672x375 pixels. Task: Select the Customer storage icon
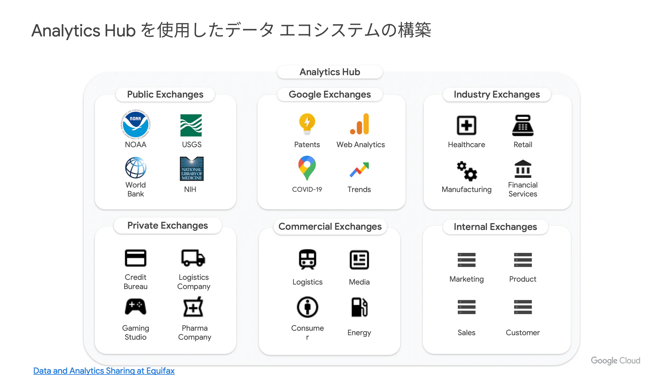pos(523,307)
